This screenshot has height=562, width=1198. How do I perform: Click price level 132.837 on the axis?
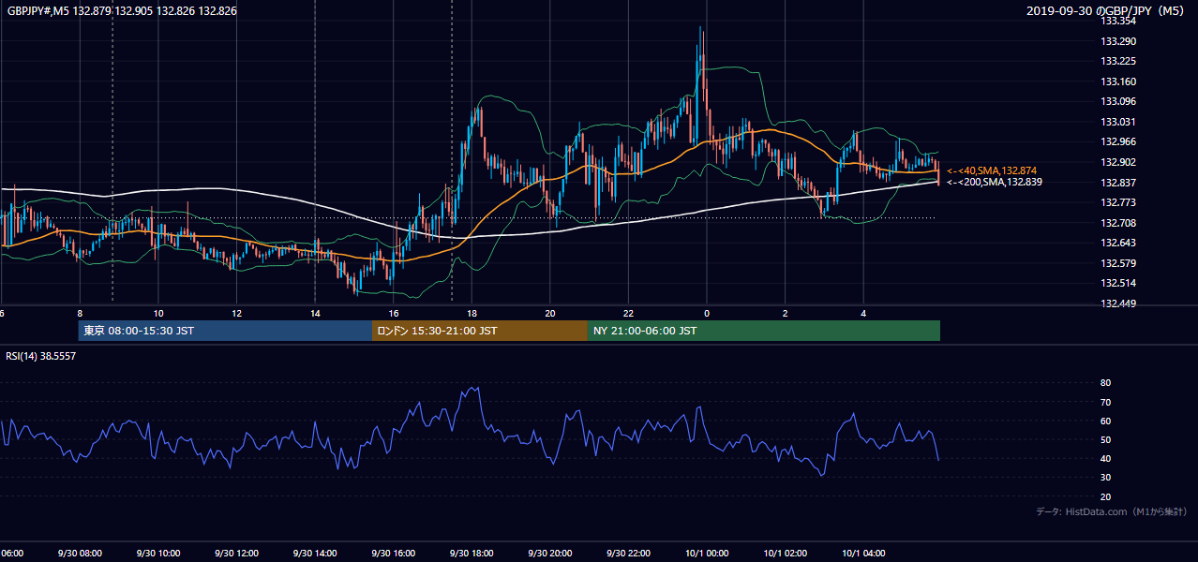click(1117, 183)
